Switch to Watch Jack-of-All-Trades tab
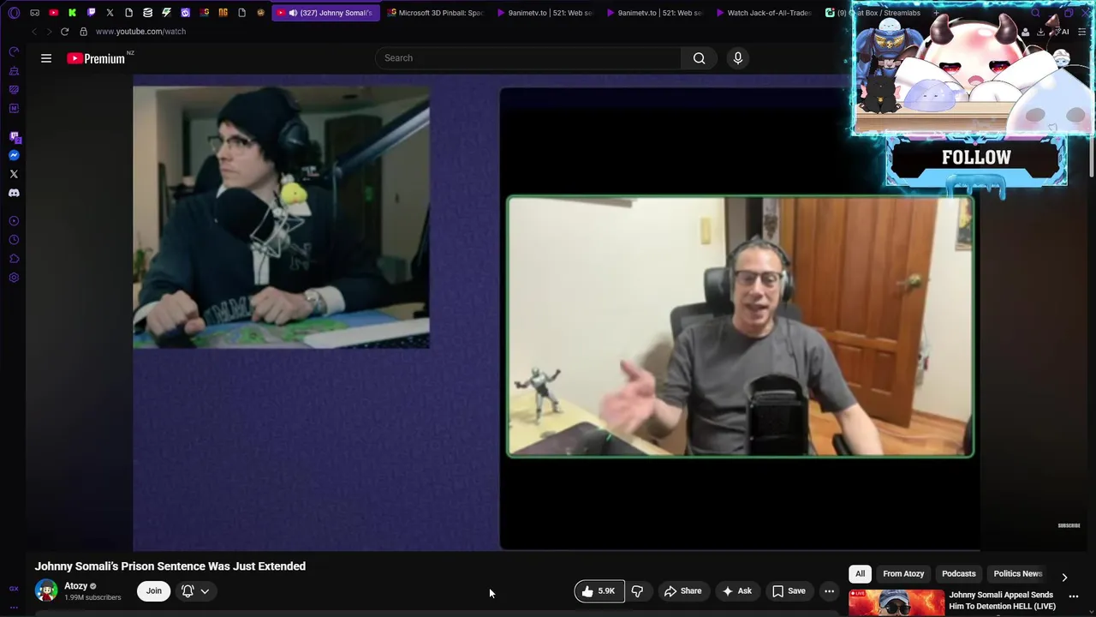 pyautogui.click(x=764, y=13)
